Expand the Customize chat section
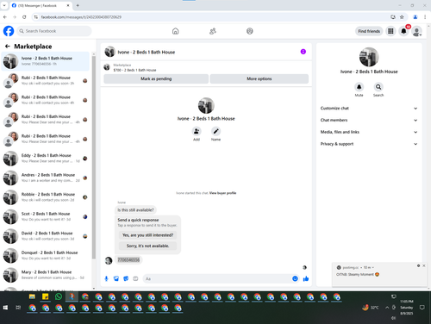 [369, 109]
